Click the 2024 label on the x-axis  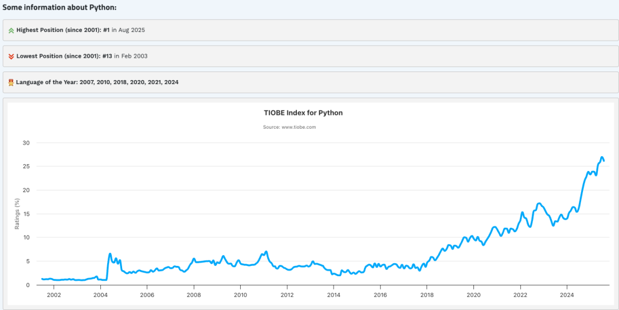567,295
